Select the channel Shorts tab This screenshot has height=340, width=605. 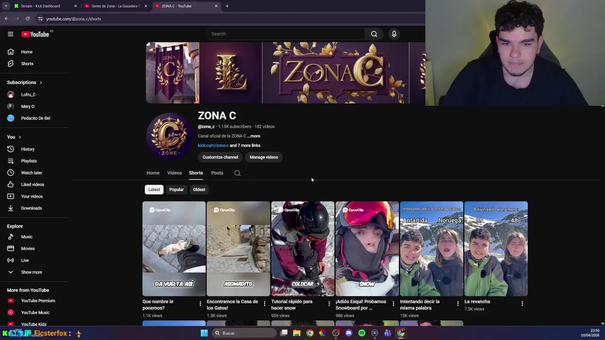click(196, 173)
